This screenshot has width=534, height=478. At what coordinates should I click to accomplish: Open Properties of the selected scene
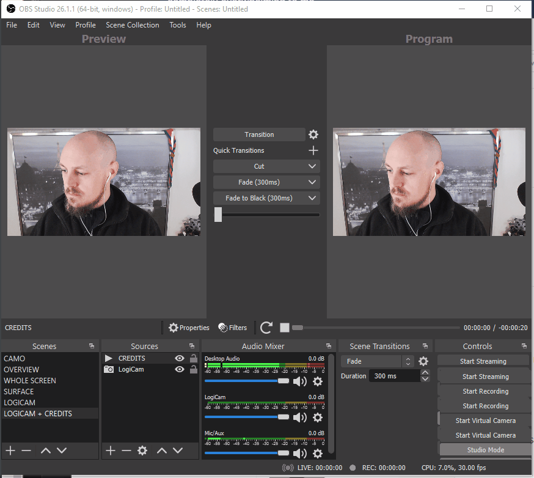click(189, 328)
